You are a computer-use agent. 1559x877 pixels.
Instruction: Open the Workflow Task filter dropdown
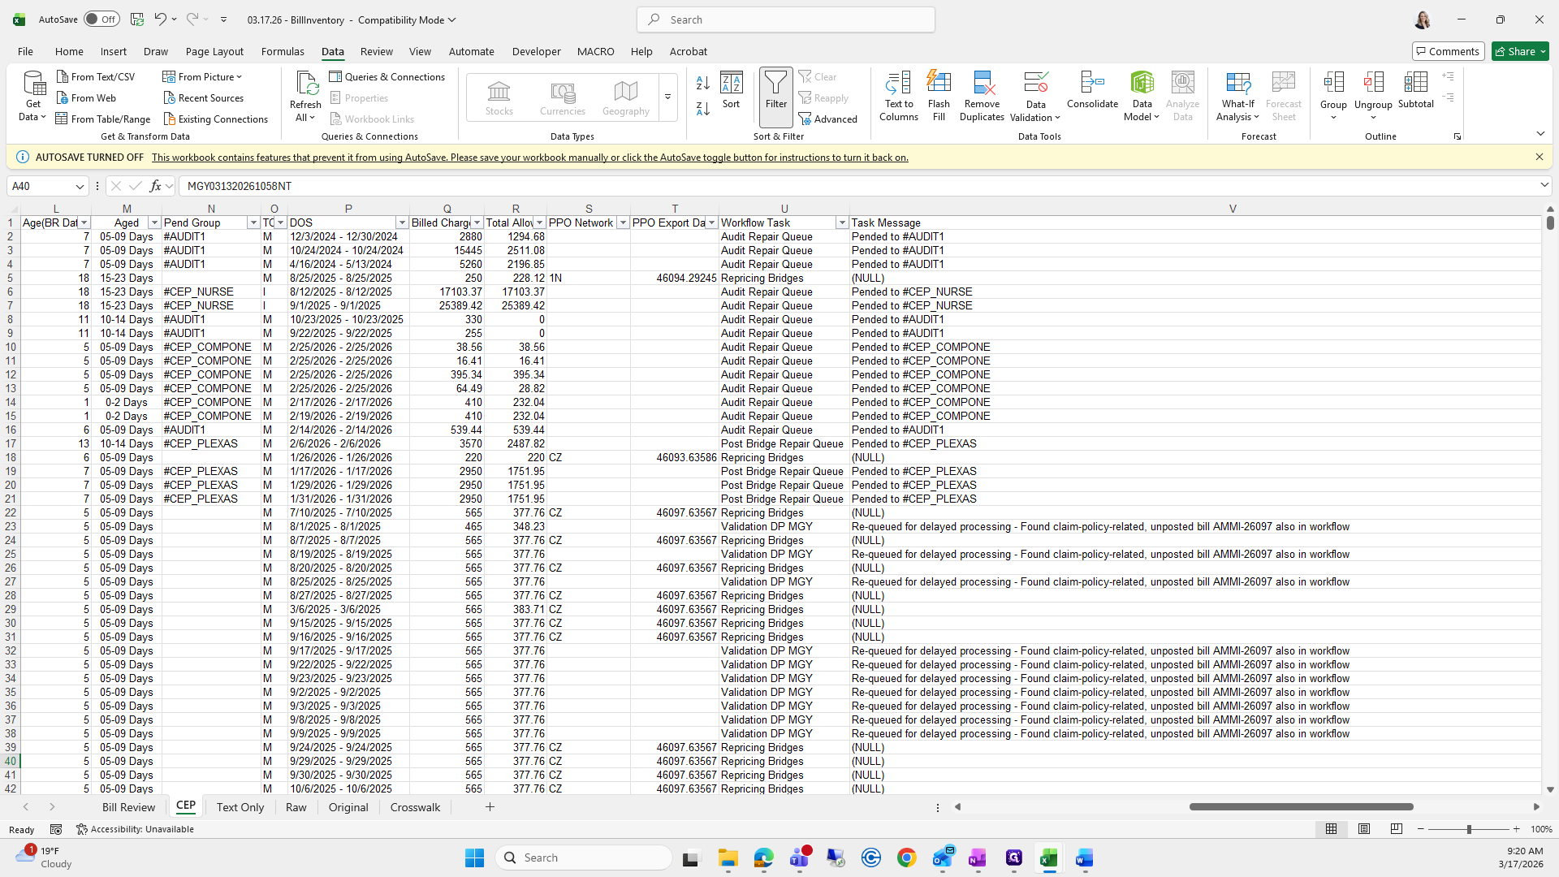coord(842,222)
